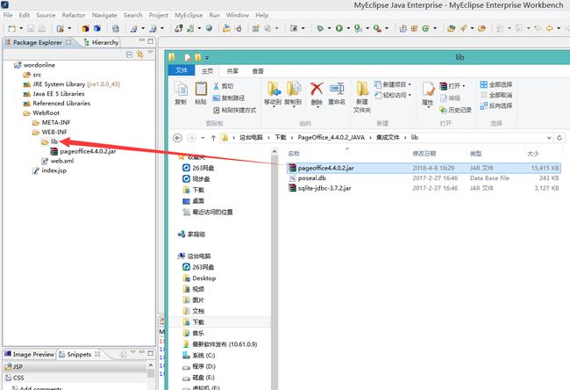This screenshot has height=390, width=570.
Task: Click Collapse All in Package Explorer
Action: [129, 54]
